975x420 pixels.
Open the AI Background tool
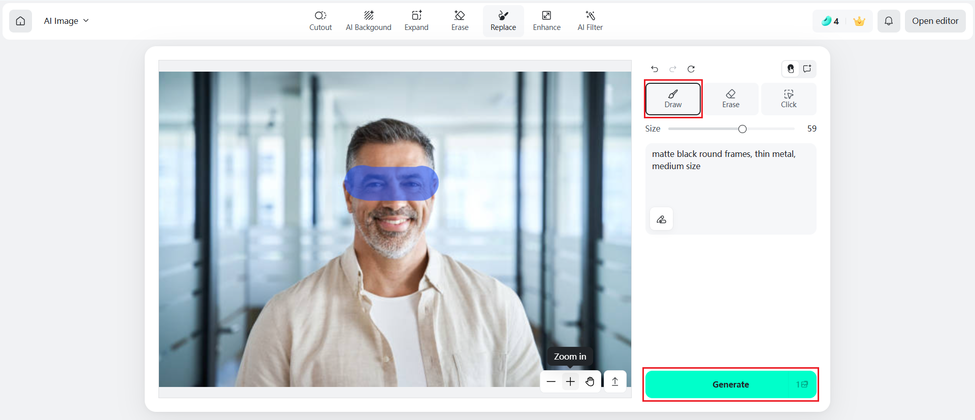click(368, 21)
